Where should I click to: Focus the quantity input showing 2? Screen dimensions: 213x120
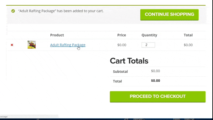[148, 45]
